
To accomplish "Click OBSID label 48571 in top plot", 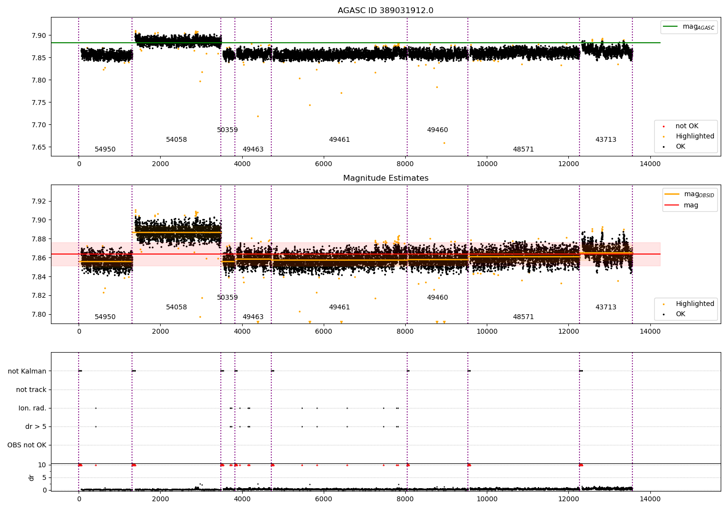I will click(x=524, y=150).
